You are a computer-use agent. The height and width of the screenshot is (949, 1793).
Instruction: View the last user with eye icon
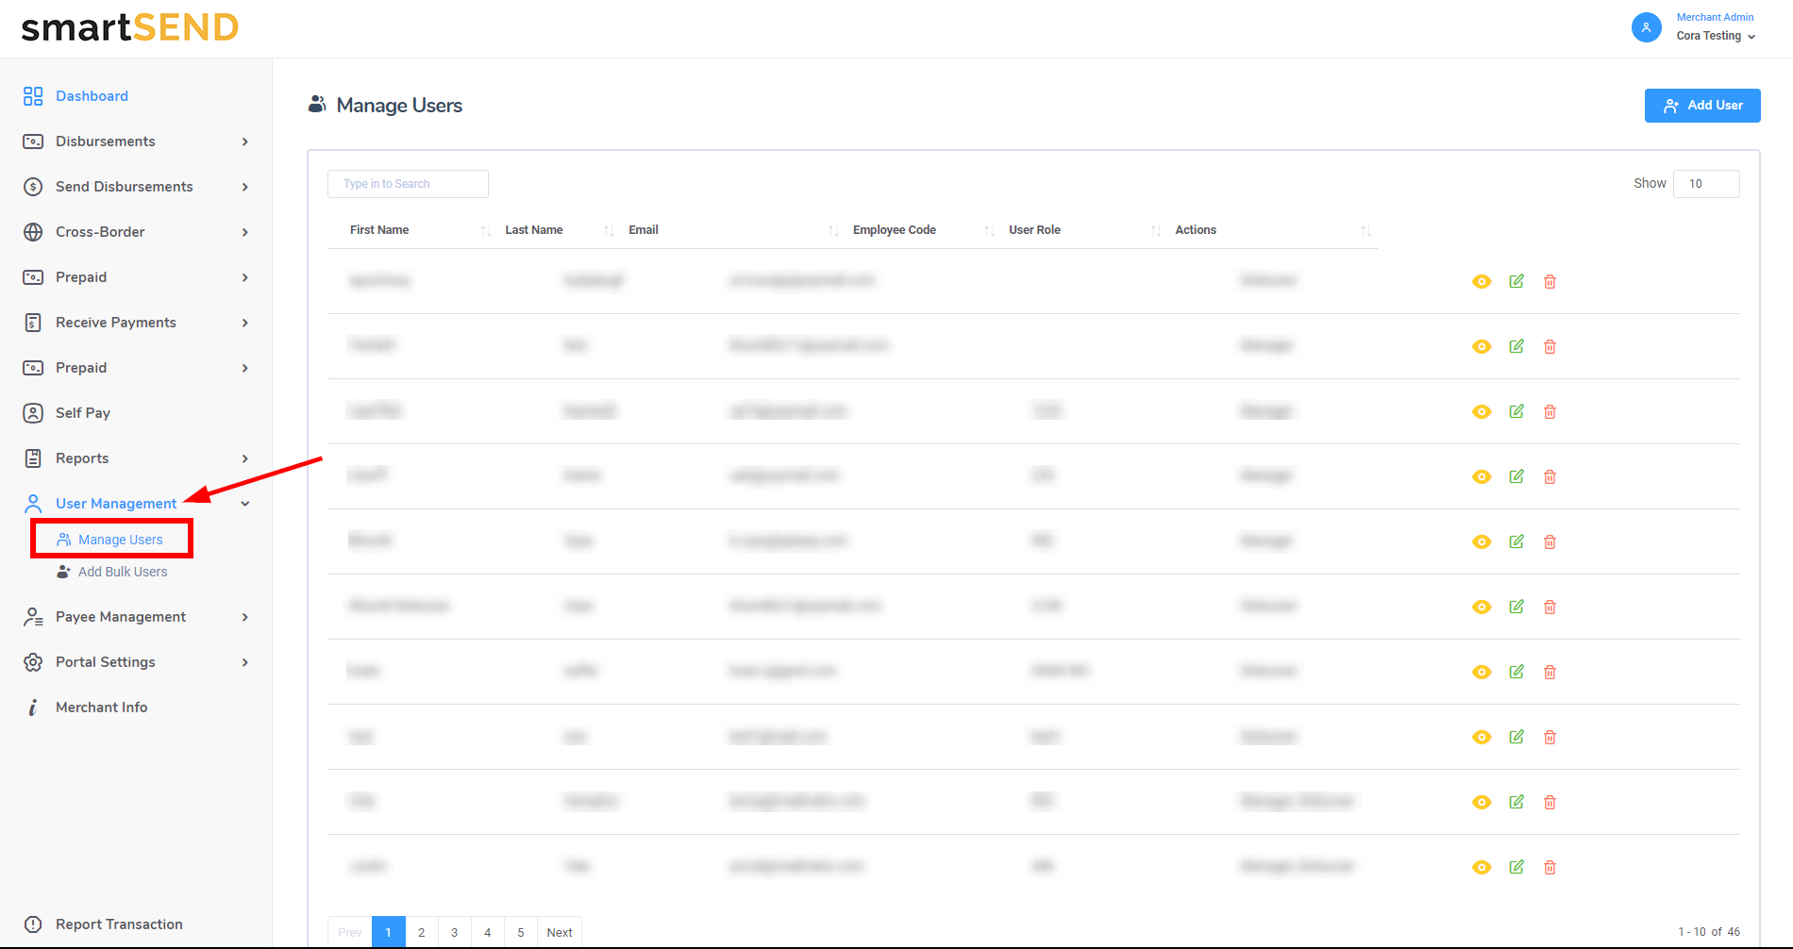[1482, 868]
